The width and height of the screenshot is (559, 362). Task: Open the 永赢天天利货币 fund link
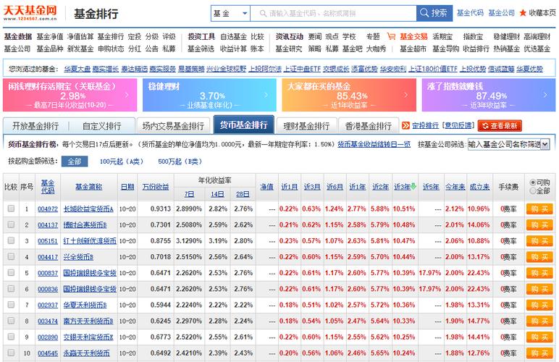tap(87, 353)
